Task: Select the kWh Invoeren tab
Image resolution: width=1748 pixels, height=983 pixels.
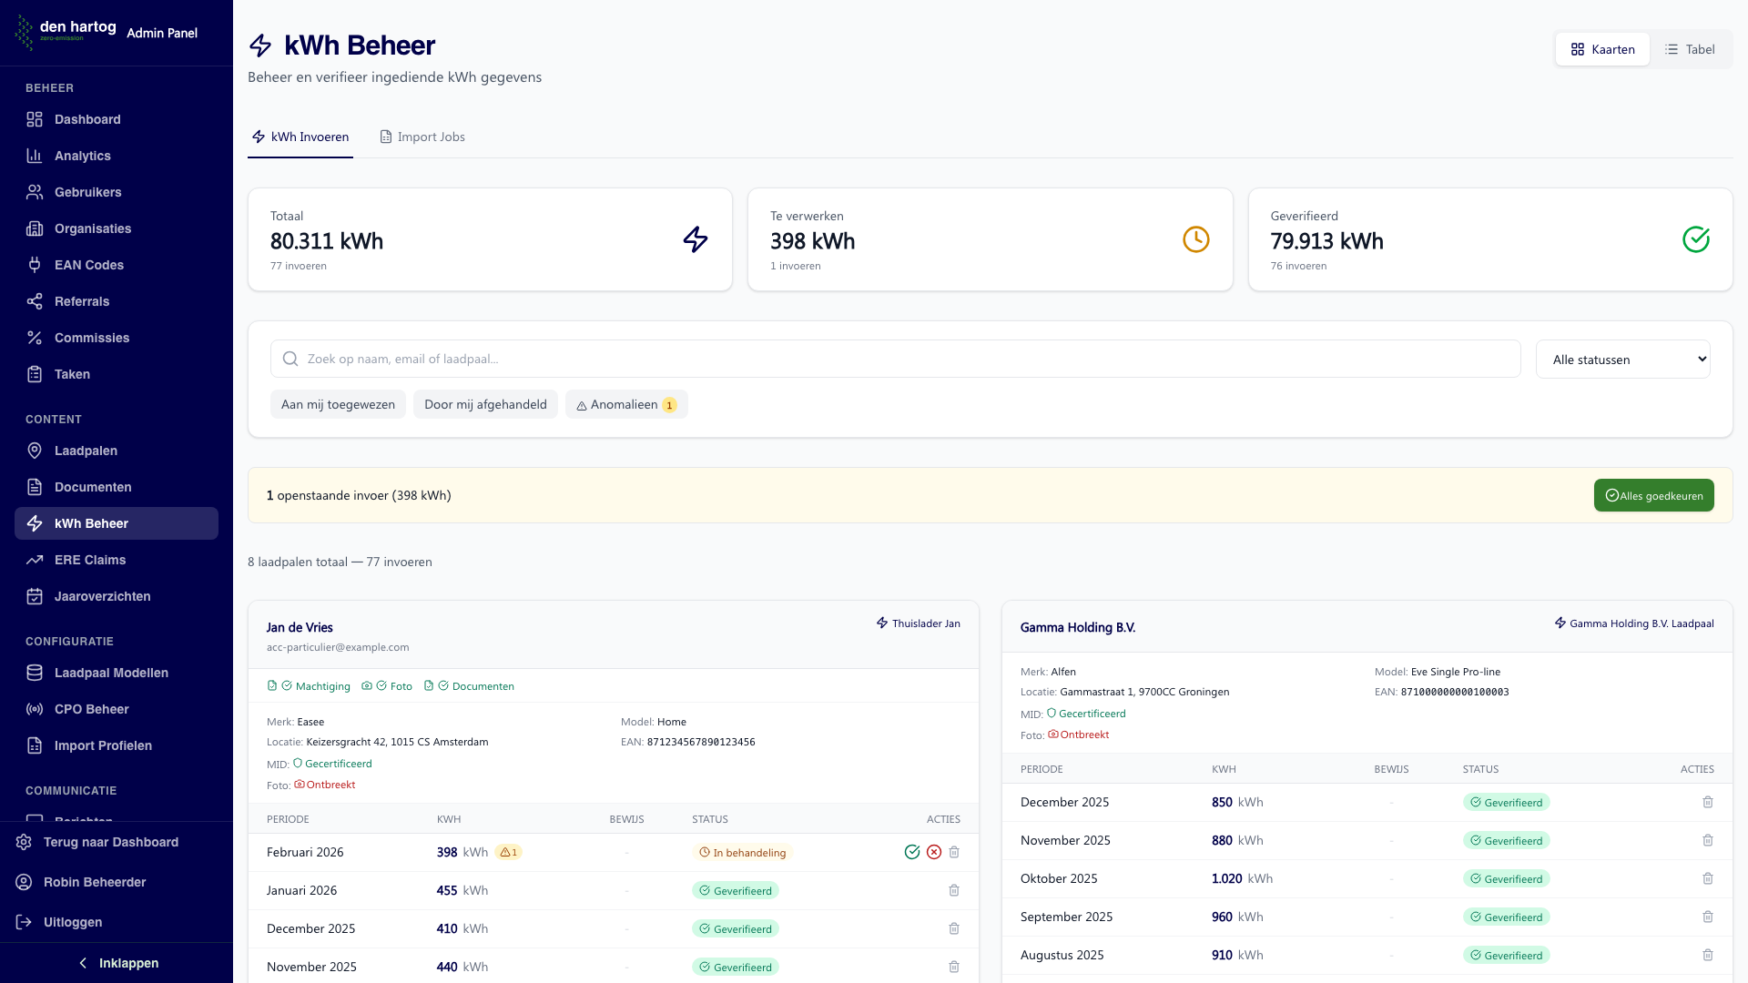Action: 300,137
